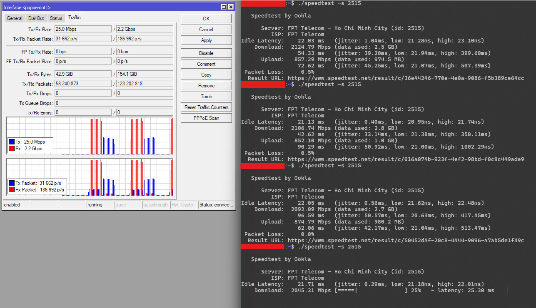Add a Comment to the interface
The width and height of the screenshot is (536, 308).
(206, 64)
